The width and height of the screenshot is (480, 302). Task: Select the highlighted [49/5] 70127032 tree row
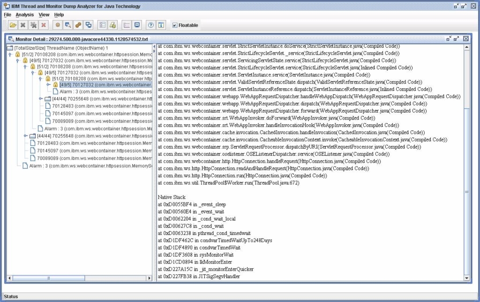click(105, 84)
